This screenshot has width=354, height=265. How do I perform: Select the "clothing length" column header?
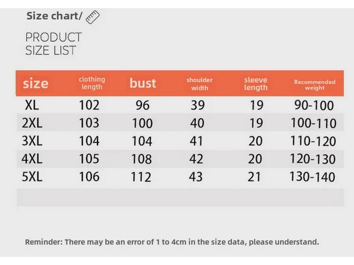click(x=92, y=83)
